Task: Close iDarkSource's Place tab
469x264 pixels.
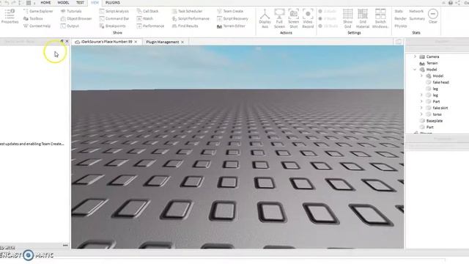Action: tap(136, 42)
